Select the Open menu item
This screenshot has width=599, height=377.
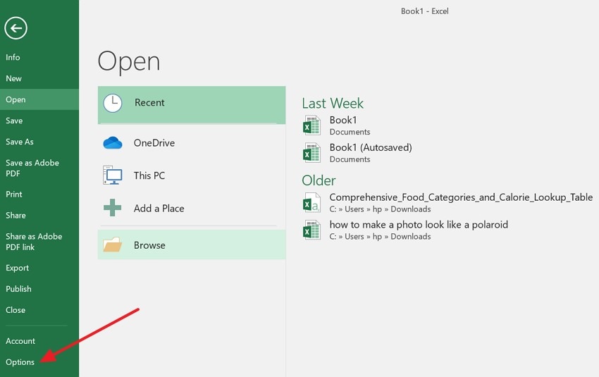tap(39, 99)
